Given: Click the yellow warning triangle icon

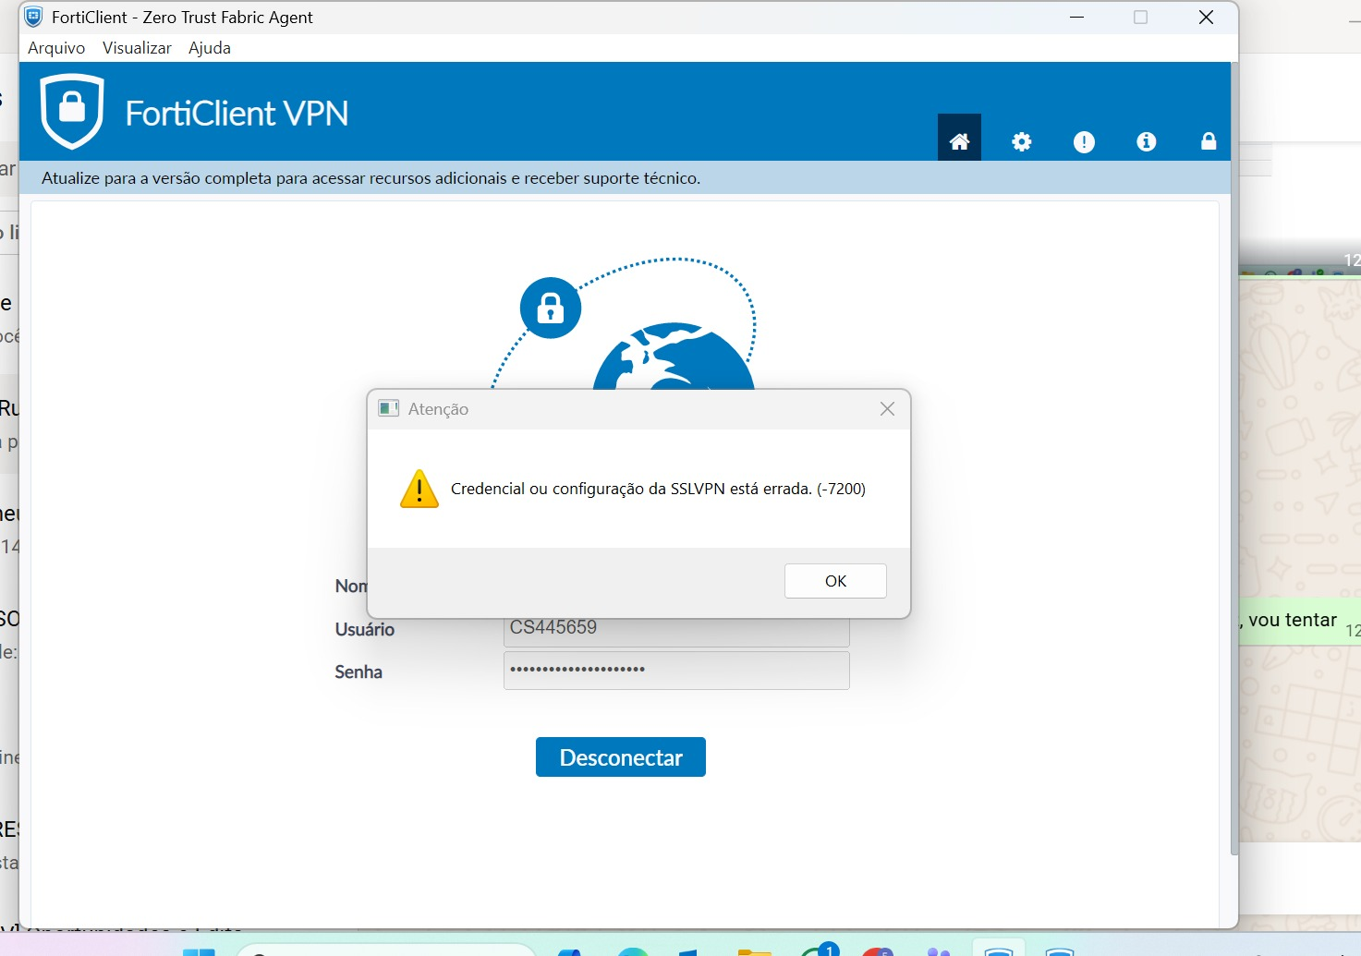Looking at the screenshot, I should coord(419,489).
